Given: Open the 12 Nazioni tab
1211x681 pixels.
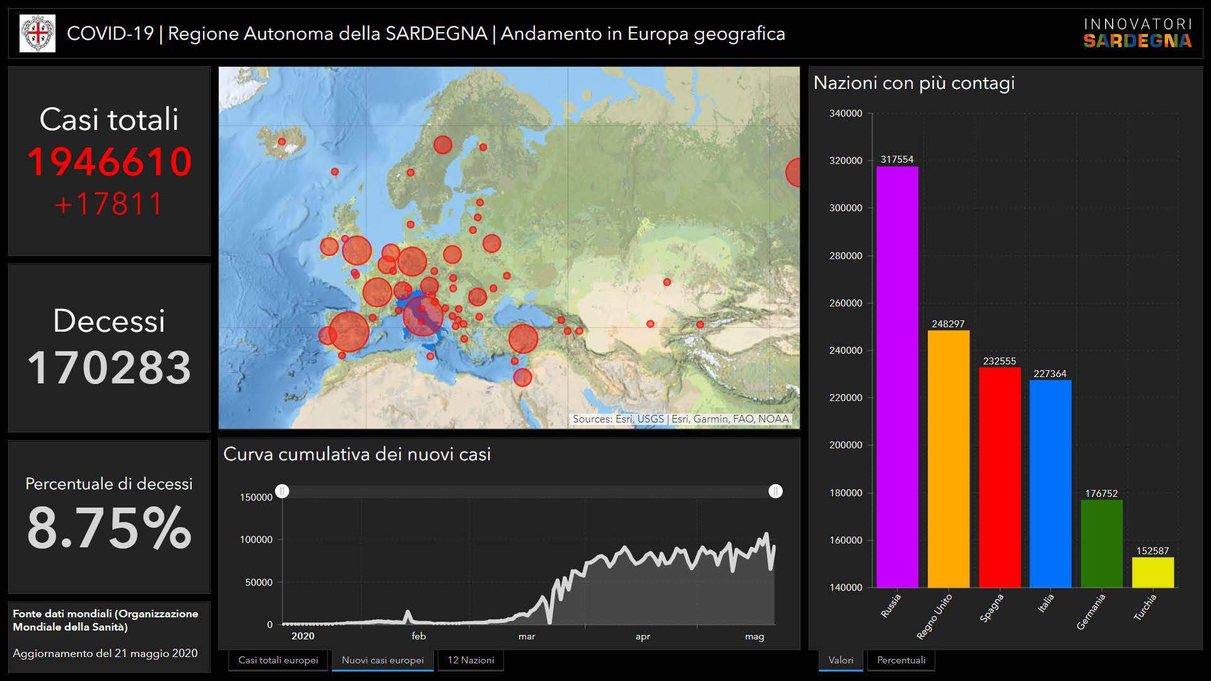Looking at the screenshot, I should 471,660.
